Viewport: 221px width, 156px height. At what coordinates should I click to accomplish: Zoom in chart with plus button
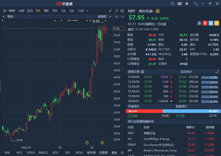click(116, 17)
